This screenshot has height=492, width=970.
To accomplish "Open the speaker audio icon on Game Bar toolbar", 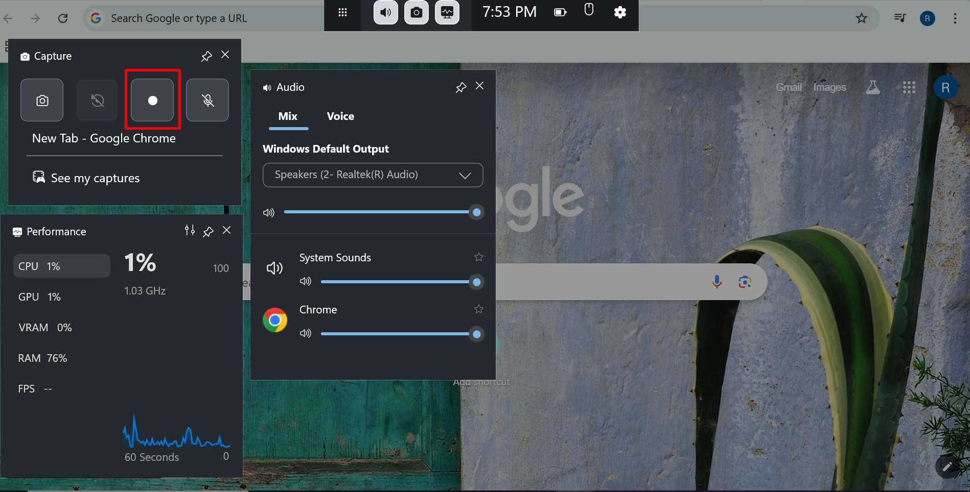I will coord(385,12).
